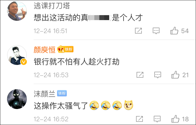Reply to 沫颜兰's comment
The height and width of the screenshot is (125, 196).
click(x=157, y=119)
